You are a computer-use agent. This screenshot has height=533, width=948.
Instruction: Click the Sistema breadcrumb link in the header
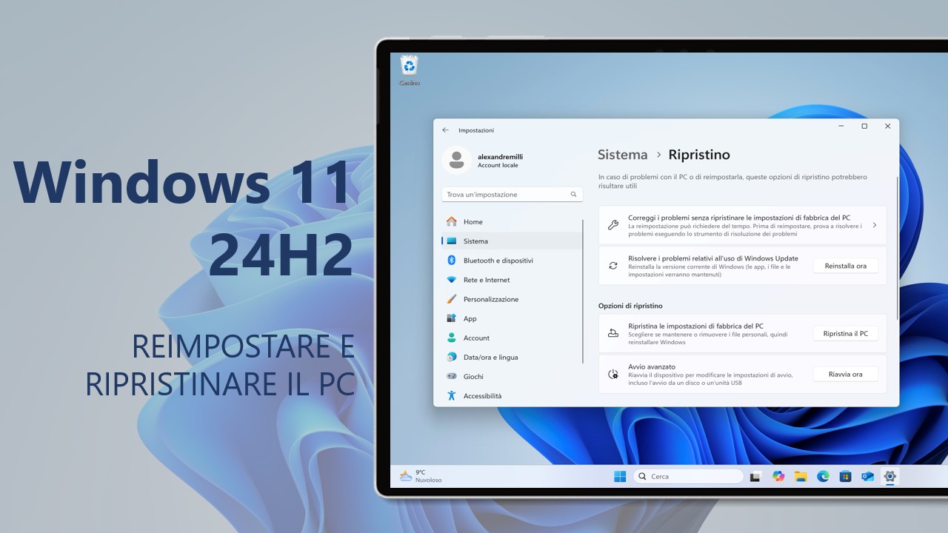pos(622,155)
